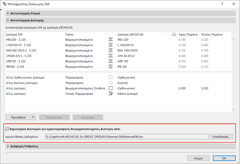240x164 pixels.
Task: Close the Μεταφραστής Εισαγωγής SAF dialog
Action: click(234, 4)
